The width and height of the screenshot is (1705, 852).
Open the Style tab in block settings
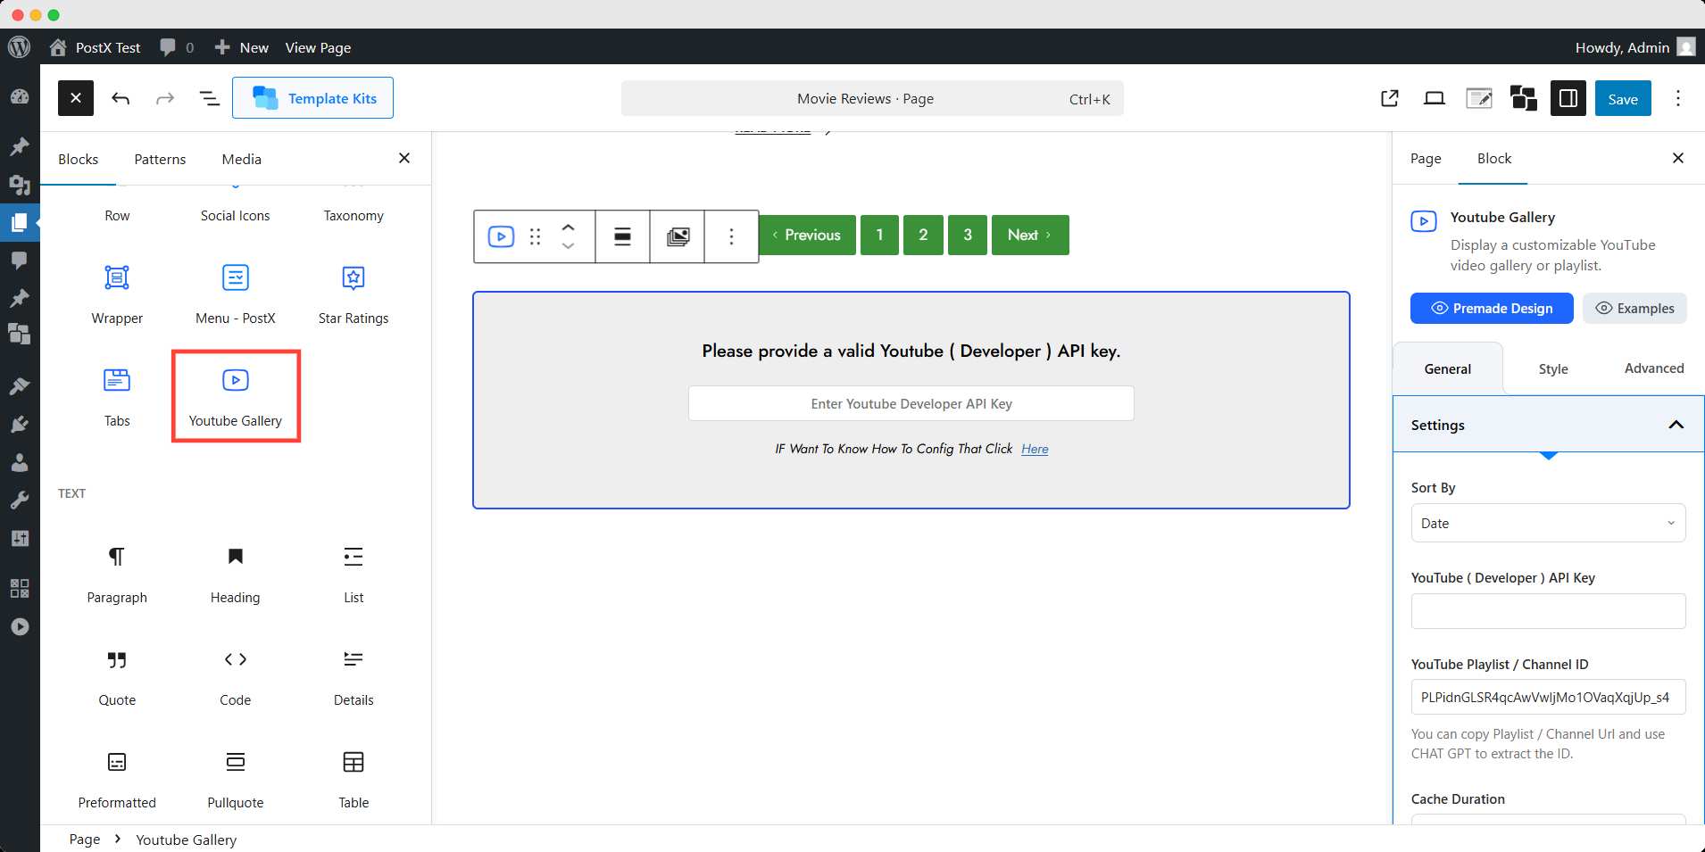[x=1552, y=368]
